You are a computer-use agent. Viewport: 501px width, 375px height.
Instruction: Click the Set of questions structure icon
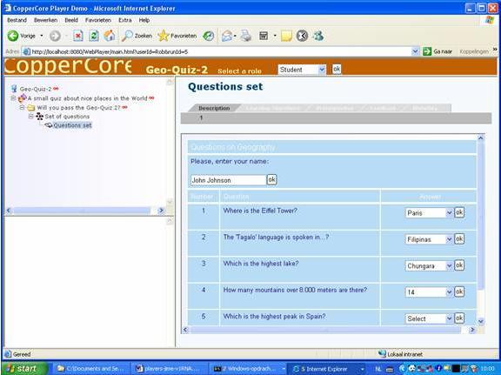[40, 117]
